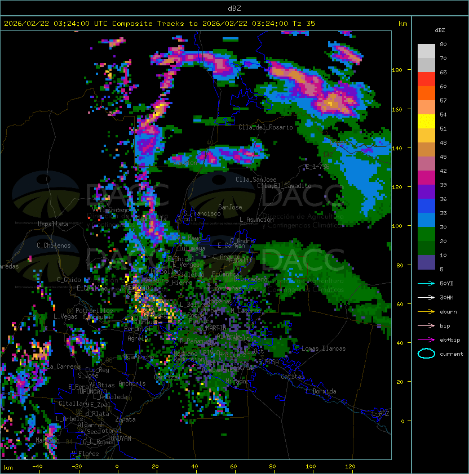
Task: Click the orange swatch next to 60 dBZ
Action: (426, 93)
